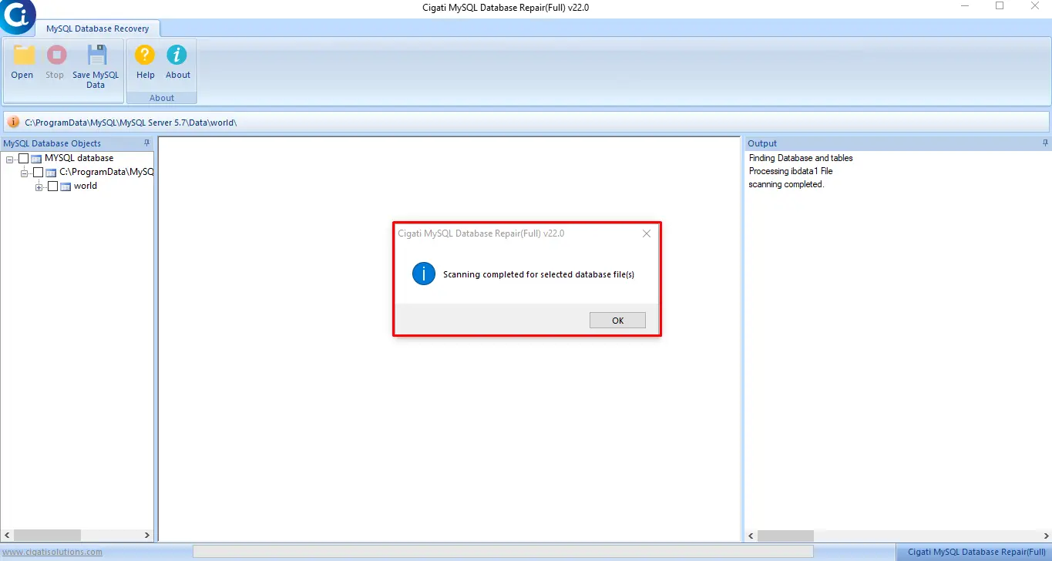Image resolution: width=1052 pixels, height=561 pixels.
Task: Click 'scanning completed.' output line
Action: click(786, 184)
